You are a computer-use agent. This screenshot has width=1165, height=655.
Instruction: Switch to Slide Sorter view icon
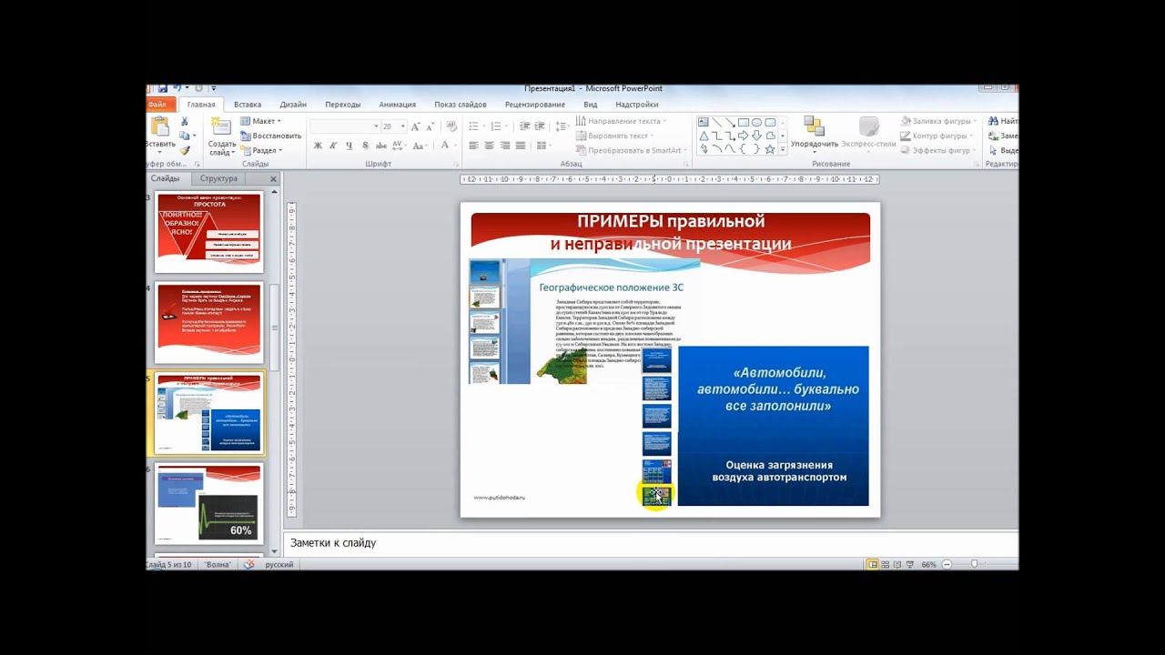tap(885, 564)
